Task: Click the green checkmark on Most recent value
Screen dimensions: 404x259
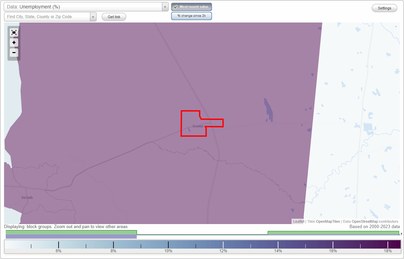Action: tap(175, 7)
